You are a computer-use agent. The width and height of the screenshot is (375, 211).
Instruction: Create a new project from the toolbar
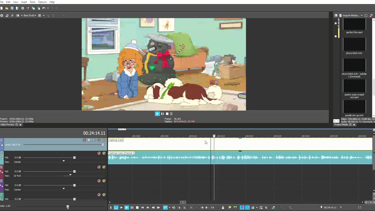(x=1, y=8)
